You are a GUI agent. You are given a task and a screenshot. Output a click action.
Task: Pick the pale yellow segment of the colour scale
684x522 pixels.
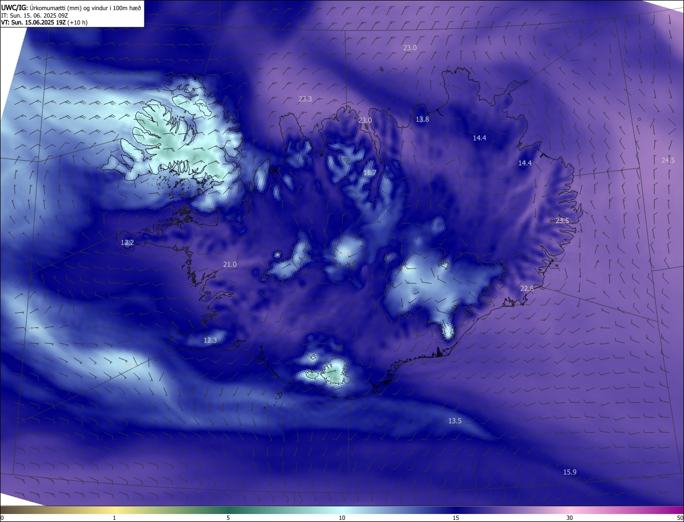[x=114, y=510]
